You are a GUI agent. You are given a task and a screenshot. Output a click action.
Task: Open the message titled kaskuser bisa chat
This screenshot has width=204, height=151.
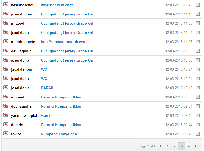(57, 5)
